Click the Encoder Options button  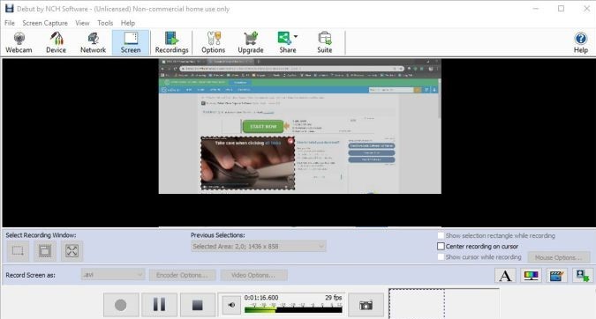tap(183, 275)
